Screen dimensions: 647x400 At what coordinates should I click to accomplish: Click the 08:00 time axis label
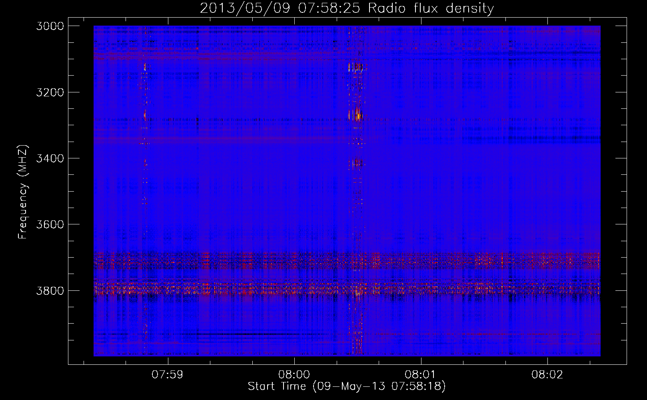[294, 375]
